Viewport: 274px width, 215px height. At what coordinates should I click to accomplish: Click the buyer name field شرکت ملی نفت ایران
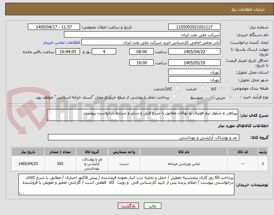pyautogui.click(x=142, y=34)
